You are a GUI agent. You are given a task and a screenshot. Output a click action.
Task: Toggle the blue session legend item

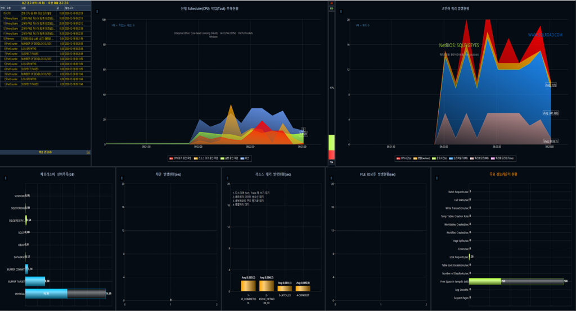pos(245,158)
